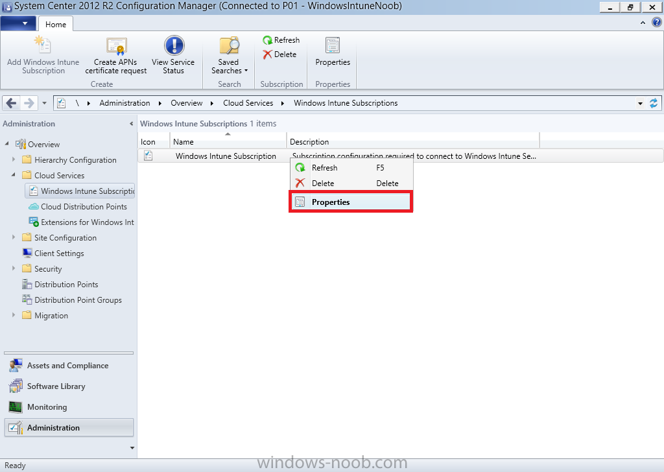
Task: Collapse the Administration navigation pane
Action: [x=131, y=124]
